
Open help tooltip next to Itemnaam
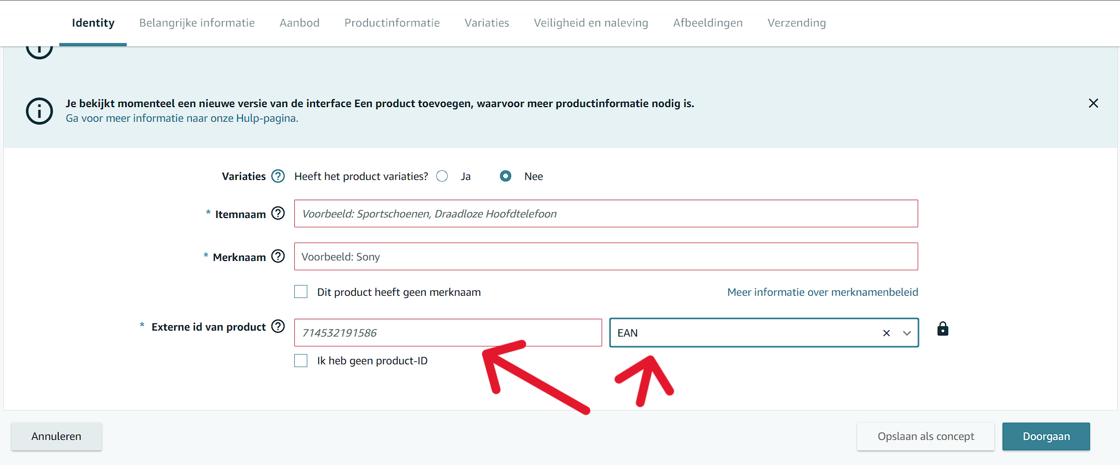coord(278,213)
